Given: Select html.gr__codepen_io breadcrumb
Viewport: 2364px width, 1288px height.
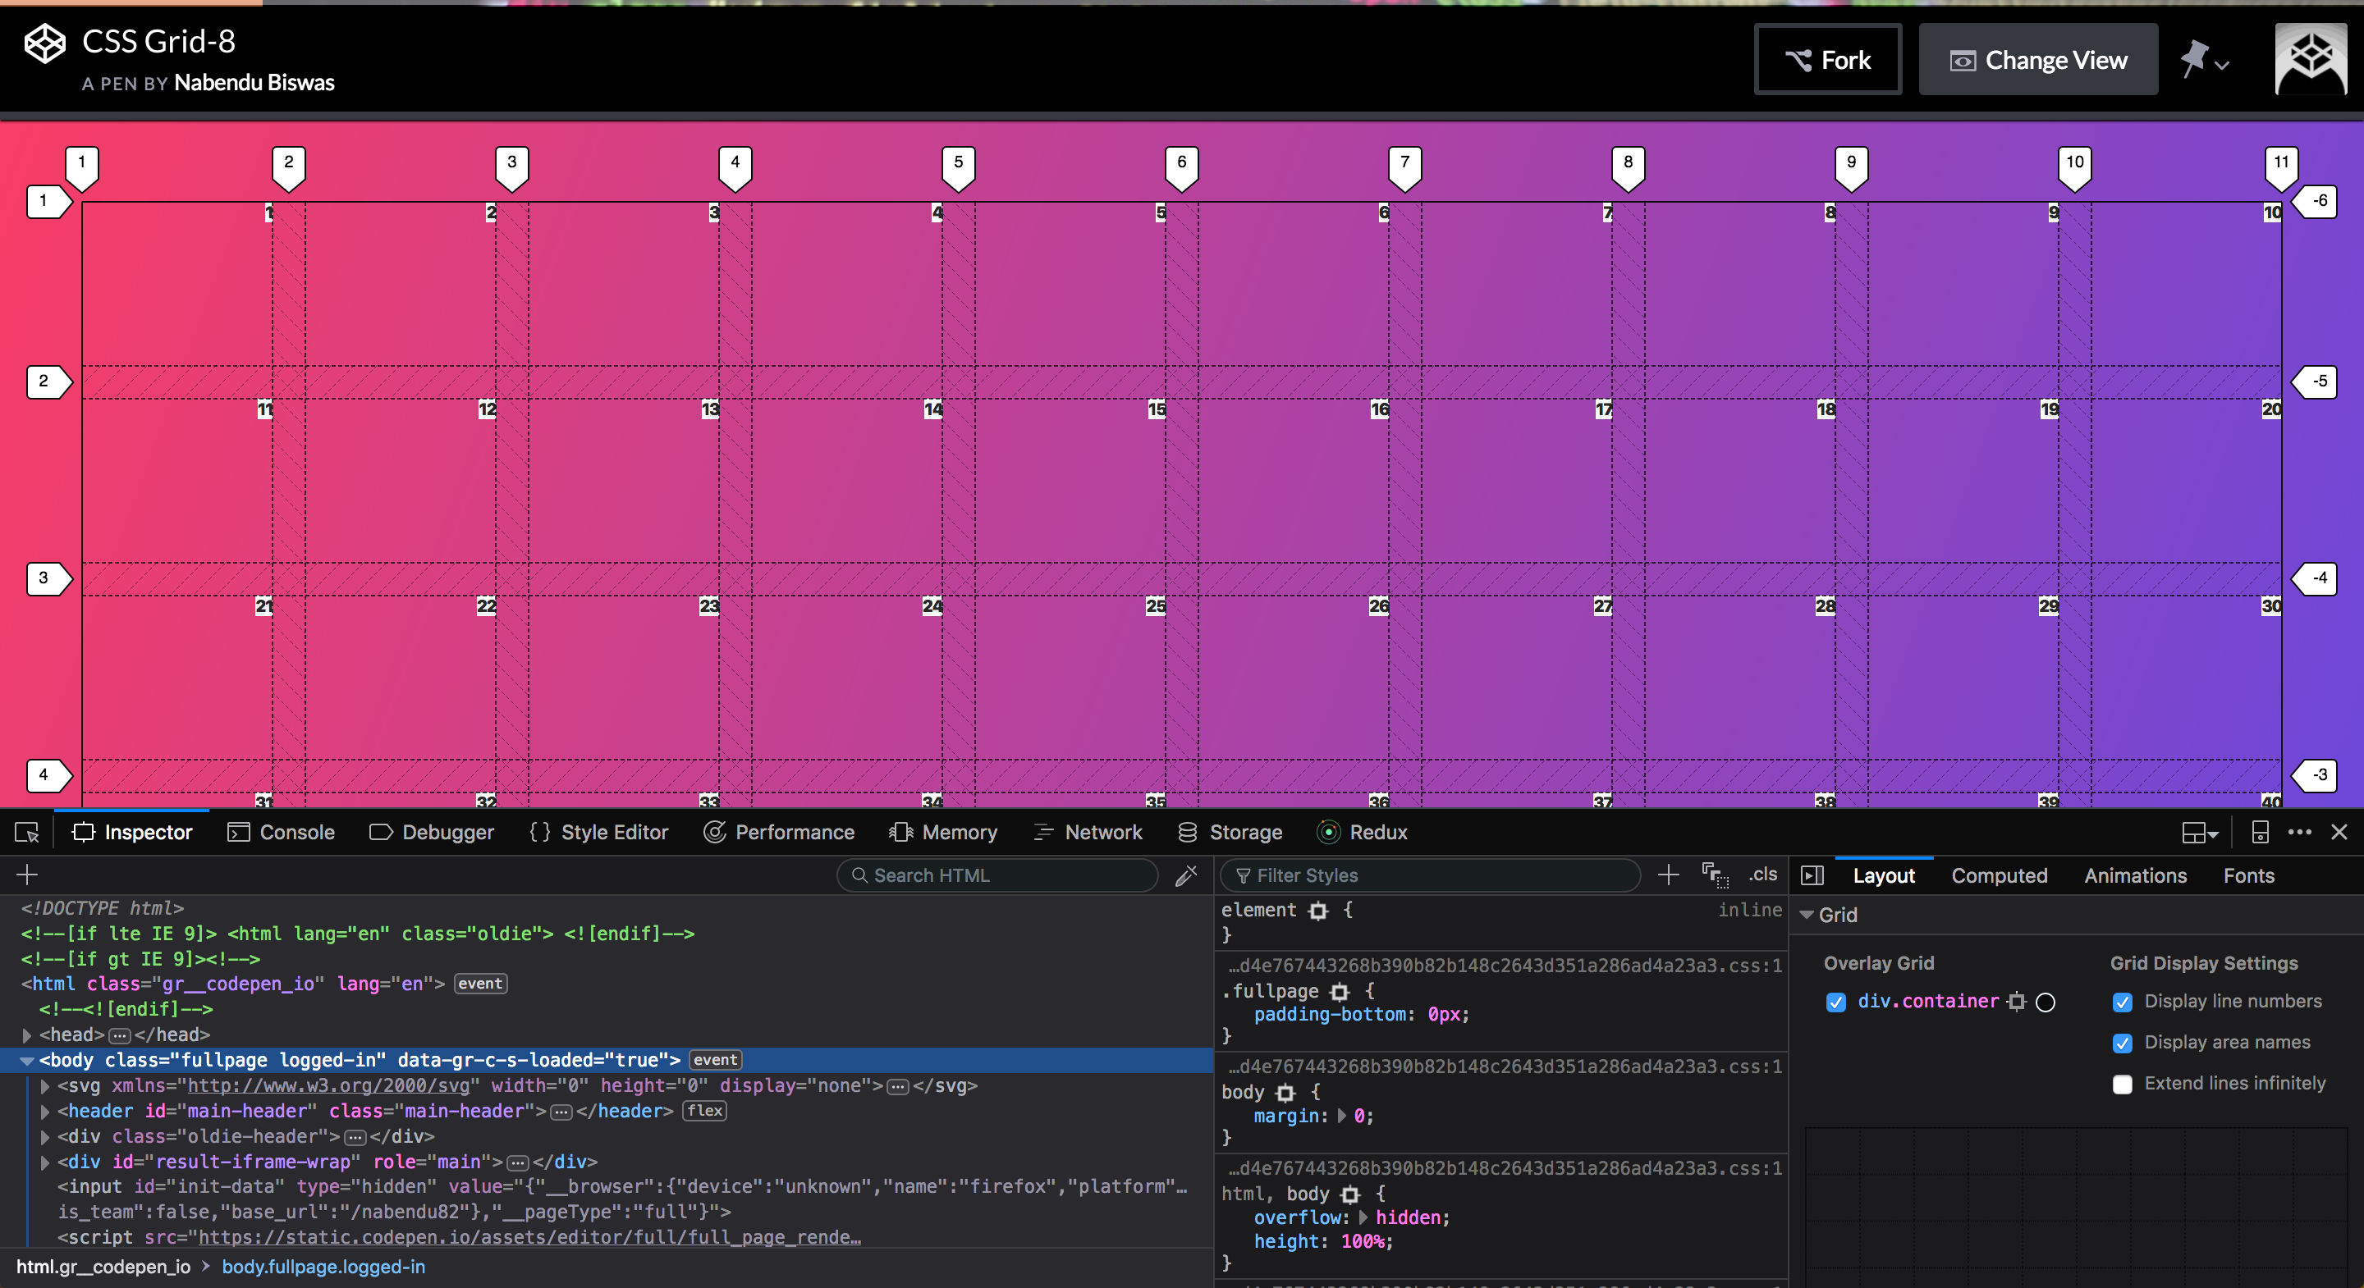Looking at the screenshot, I should [103, 1267].
